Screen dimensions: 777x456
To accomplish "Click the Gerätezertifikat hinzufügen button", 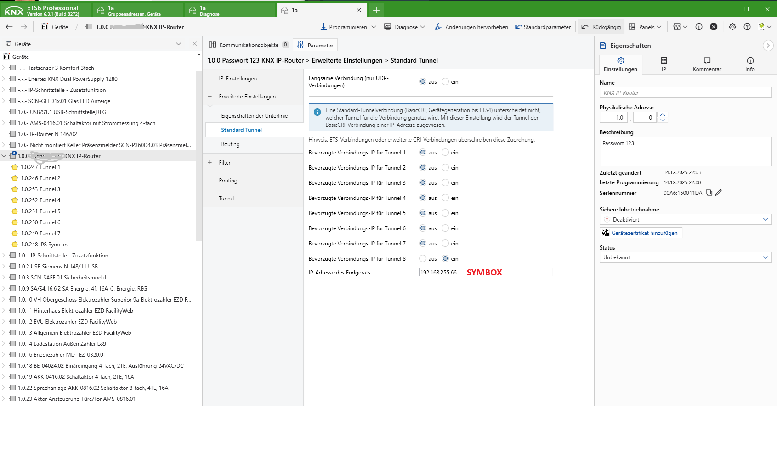I will click(x=641, y=233).
